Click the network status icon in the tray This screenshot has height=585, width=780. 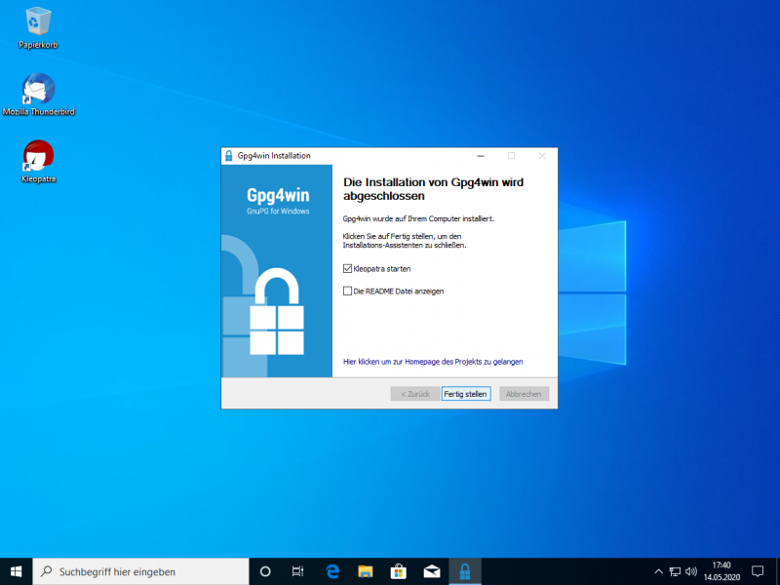[674, 571]
